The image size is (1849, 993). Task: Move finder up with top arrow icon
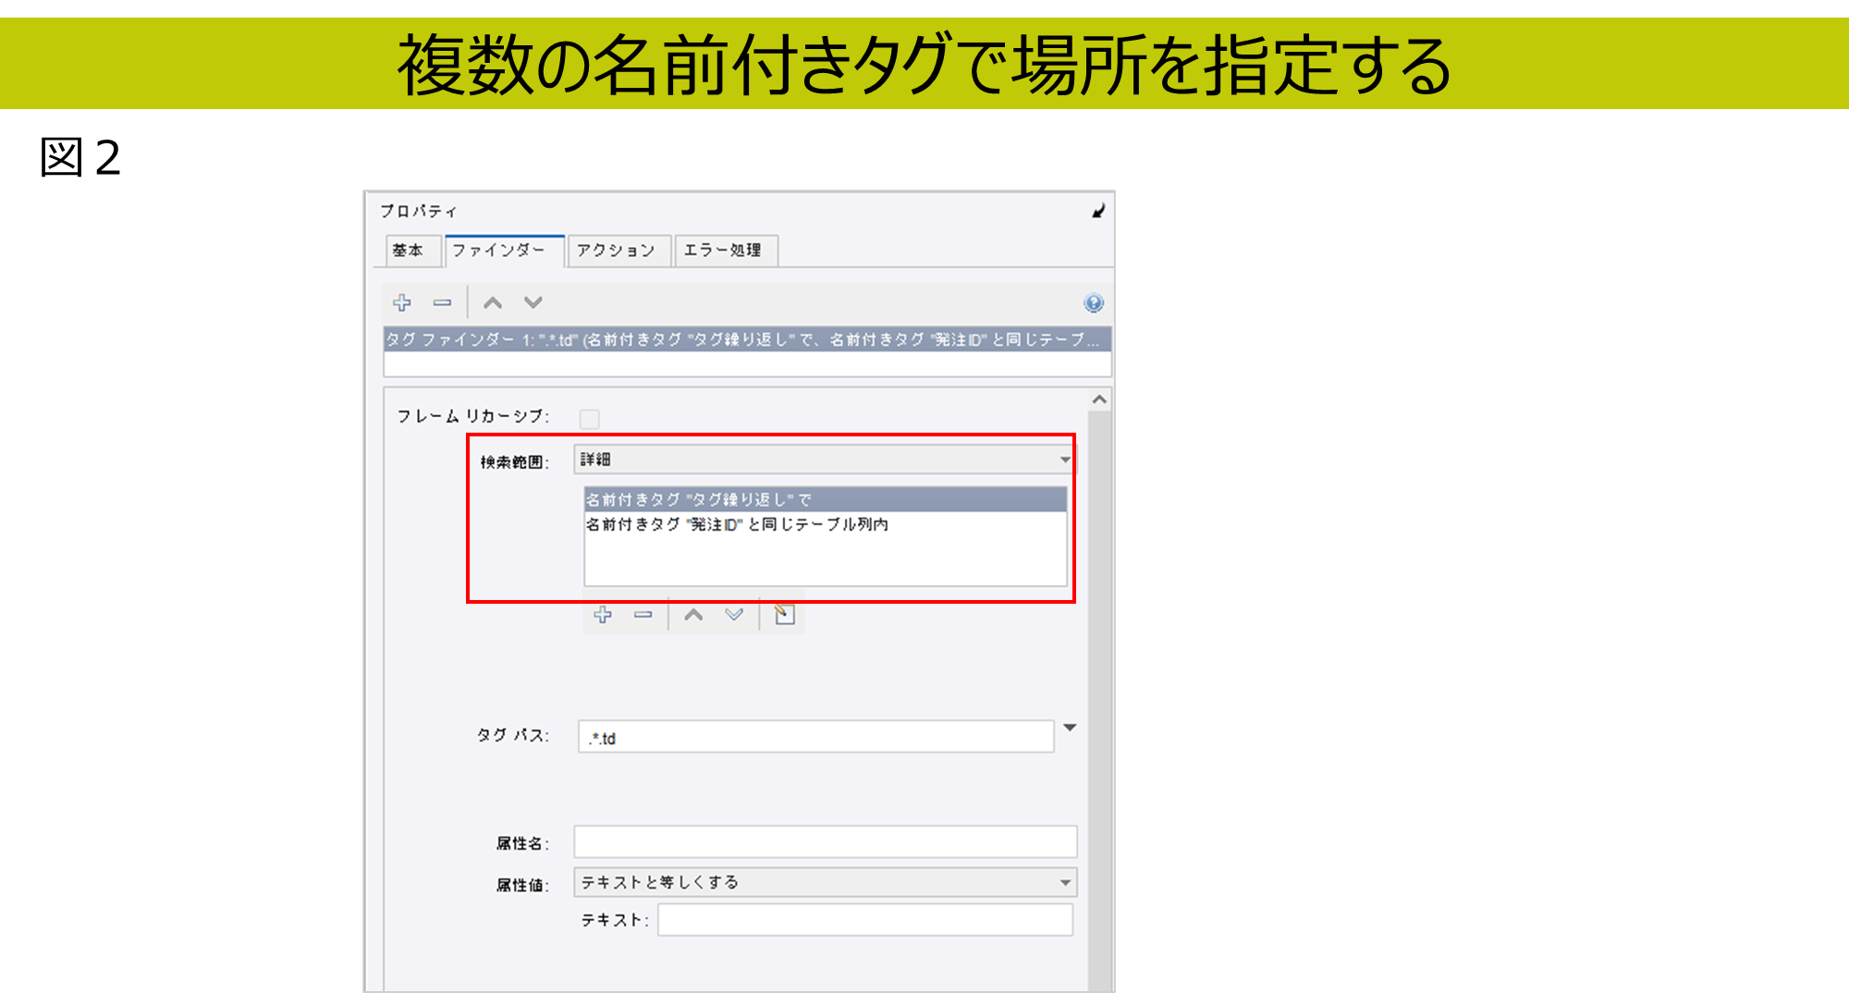pyautogui.click(x=493, y=303)
